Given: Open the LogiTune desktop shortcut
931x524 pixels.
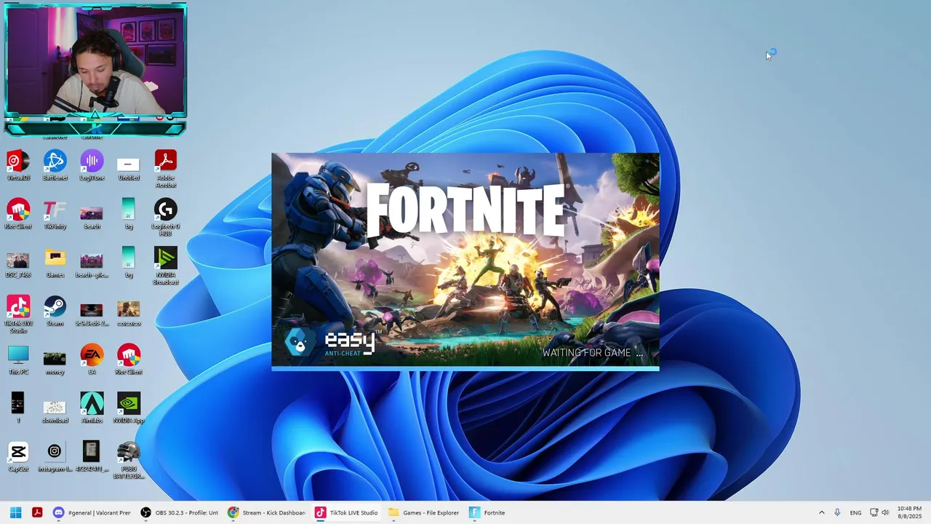Looking at the screenshot, I should (92, 165).
